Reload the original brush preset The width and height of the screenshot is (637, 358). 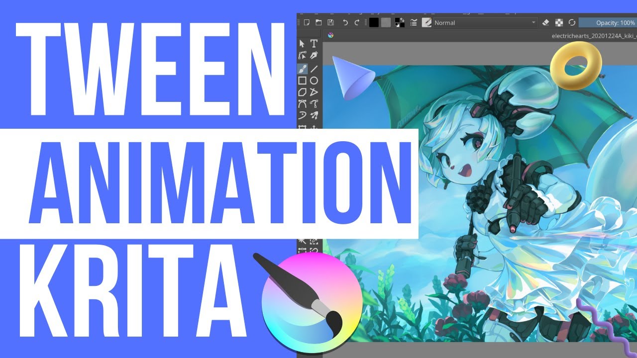[572, 22]
